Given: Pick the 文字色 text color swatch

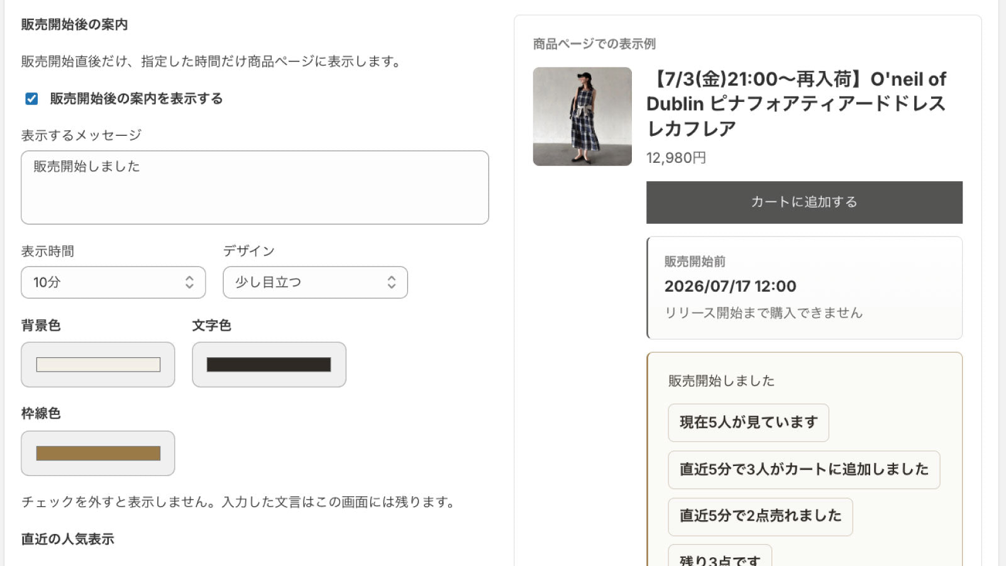Looking at the screenshot, I should coord(269,365).
